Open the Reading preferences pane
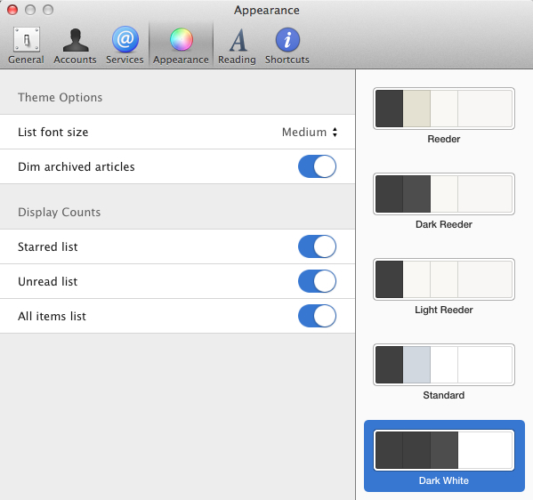Viewport: 533px width, 500px height. point(237,45)
